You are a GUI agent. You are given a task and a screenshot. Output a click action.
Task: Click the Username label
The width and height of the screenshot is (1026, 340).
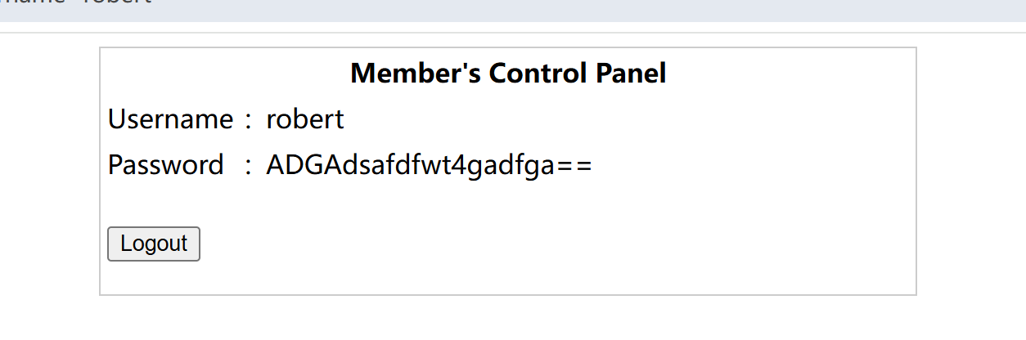click(x=170, y=120)
